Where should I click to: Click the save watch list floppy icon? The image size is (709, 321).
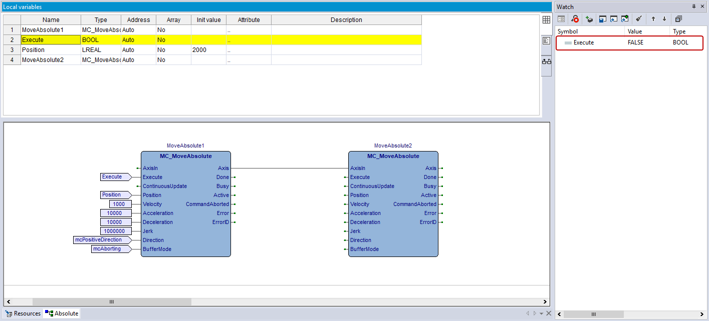[603, 19]
